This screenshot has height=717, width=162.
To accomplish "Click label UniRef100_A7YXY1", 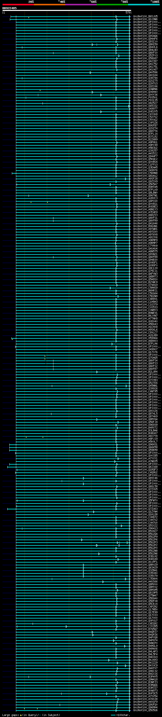I will click(145, 458).
